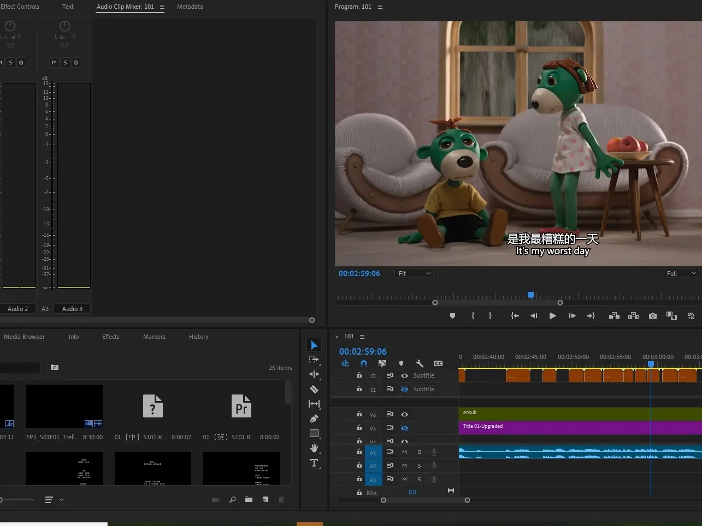
Task: Open the Fit zoom level dropdown
Action: click(x=414, y=273)
